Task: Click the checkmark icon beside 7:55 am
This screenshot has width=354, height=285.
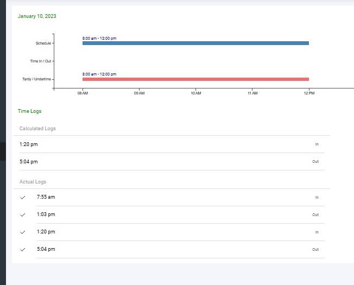Action: pos(23,198)
